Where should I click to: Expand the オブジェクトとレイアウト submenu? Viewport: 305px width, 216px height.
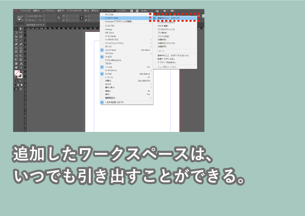point(126,43)
